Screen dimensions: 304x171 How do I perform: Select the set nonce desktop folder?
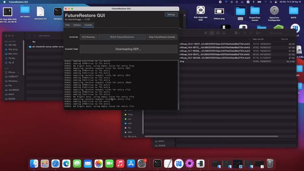25,11
